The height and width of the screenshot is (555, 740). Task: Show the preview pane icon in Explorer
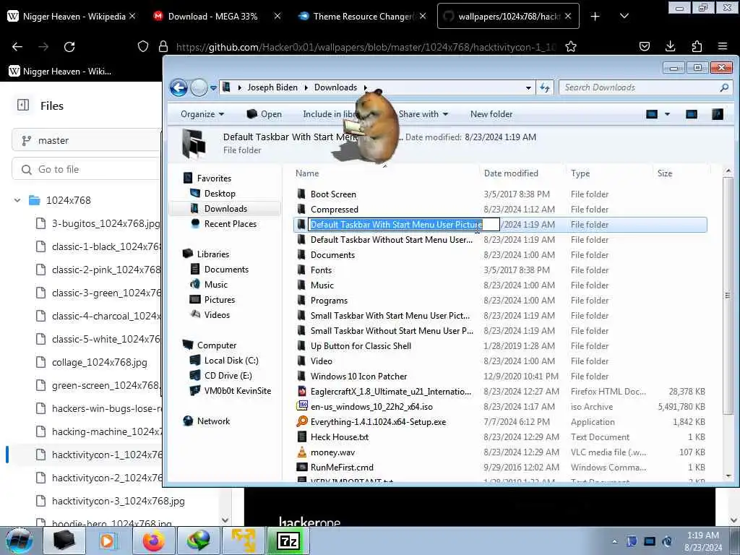coord(692,114)
